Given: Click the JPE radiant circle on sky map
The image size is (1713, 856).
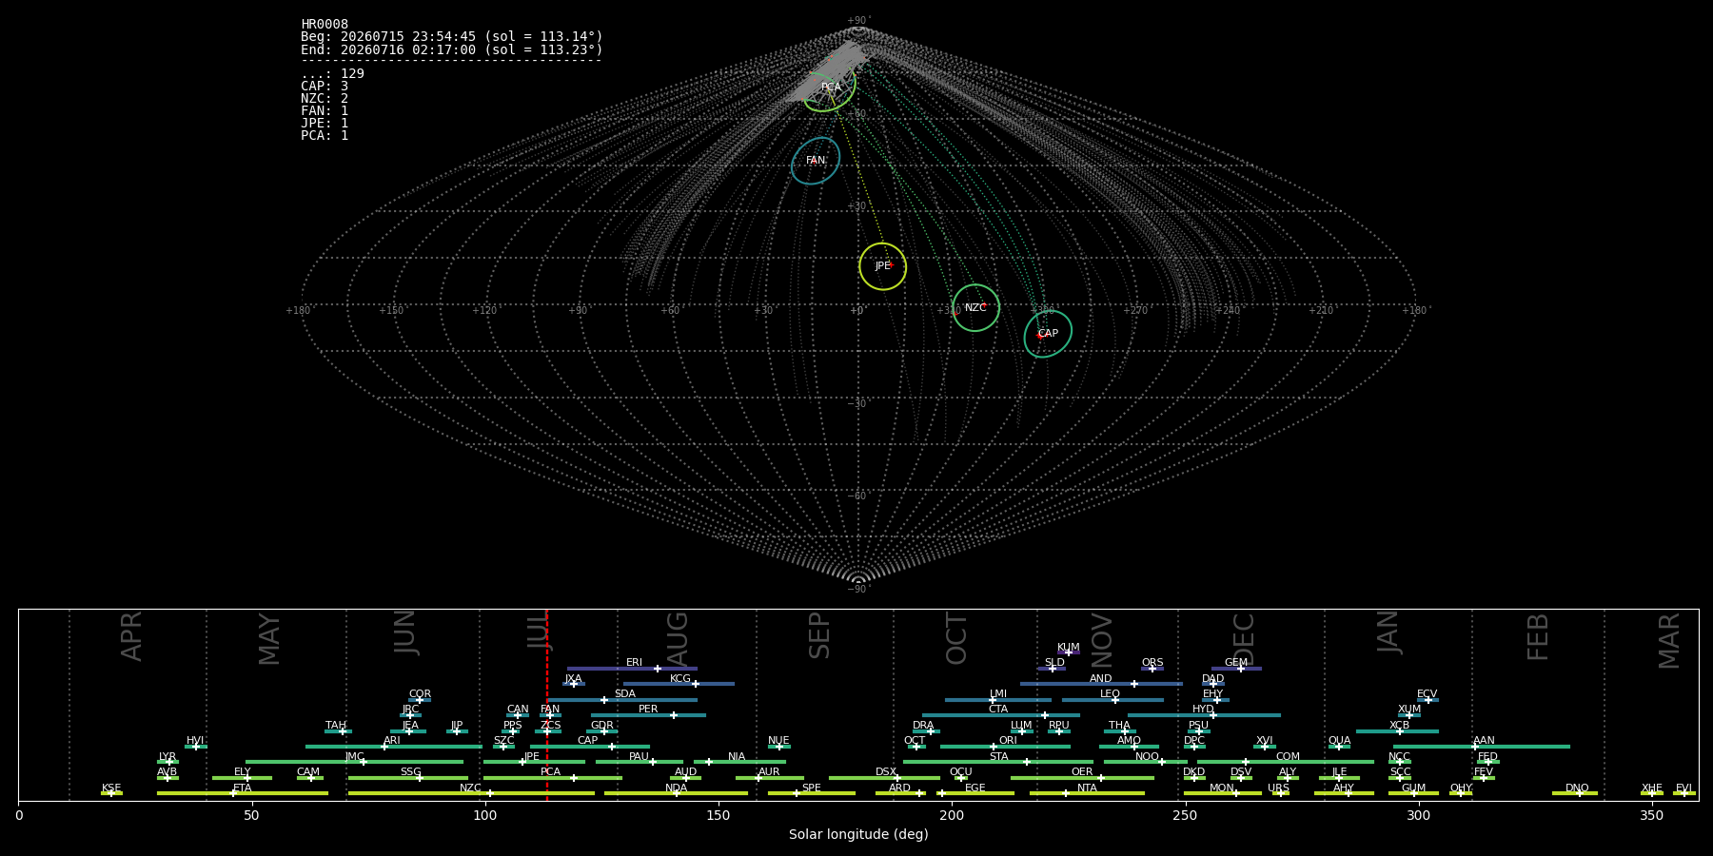Looking at the screenshot, I should pos(882,266).
